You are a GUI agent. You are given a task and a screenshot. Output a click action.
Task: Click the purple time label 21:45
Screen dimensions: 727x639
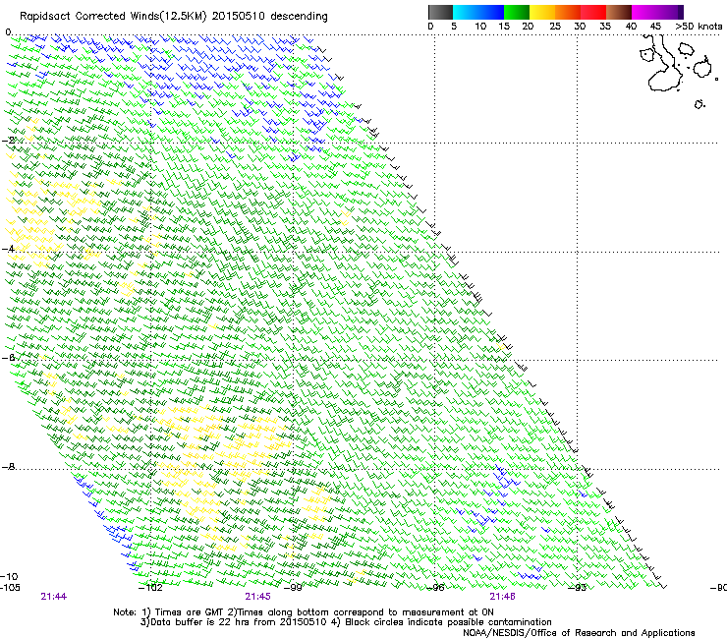(x=257, y=597)
